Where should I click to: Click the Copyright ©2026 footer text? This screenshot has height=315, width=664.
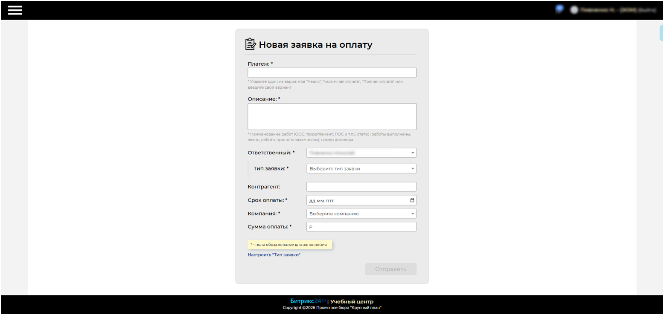pos(332,307)
